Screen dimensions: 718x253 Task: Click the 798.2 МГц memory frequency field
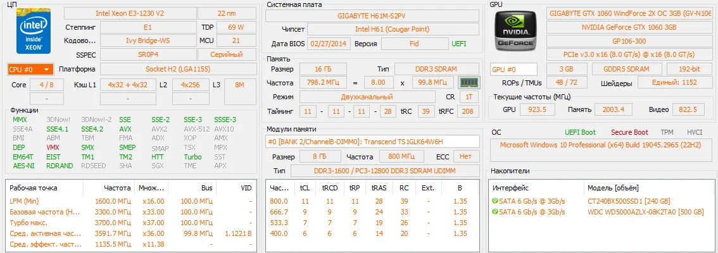[x=324, y=83]
